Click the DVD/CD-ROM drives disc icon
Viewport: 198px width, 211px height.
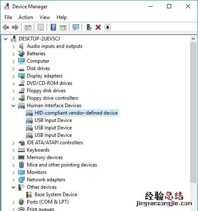(21, 83)
